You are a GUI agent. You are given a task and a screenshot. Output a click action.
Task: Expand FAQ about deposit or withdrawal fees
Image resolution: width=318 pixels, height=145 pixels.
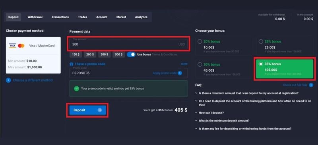coord(243,129)
